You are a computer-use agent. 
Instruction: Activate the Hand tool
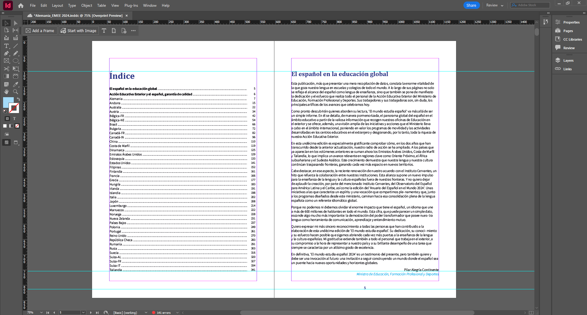pos(6,92)
